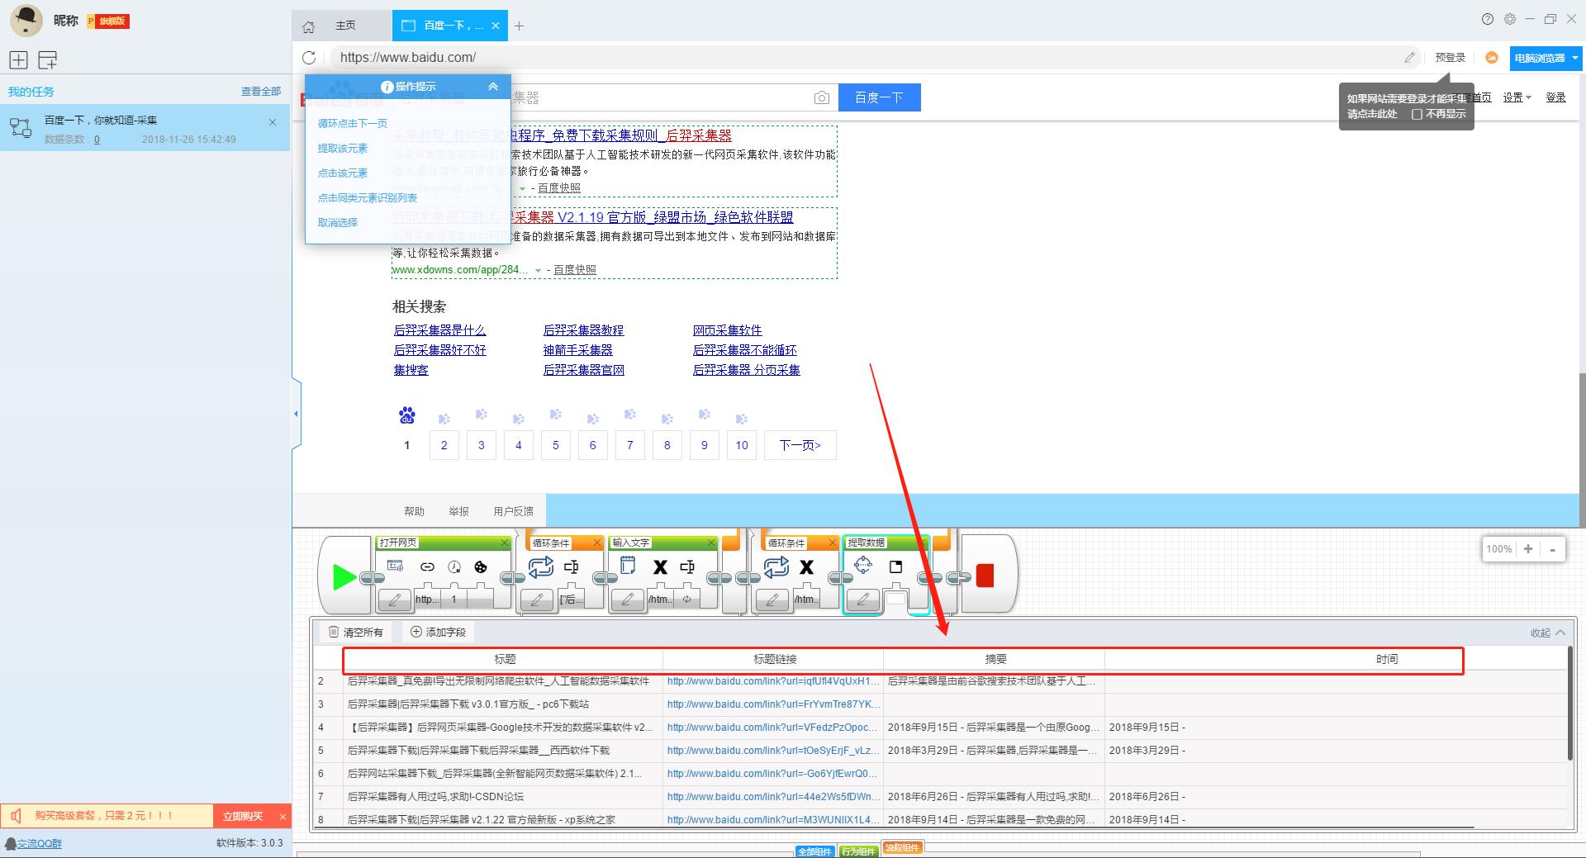This screenshot has width=1586, height=858.
Task: Switch to the 主页 tab
Action: 345,26
